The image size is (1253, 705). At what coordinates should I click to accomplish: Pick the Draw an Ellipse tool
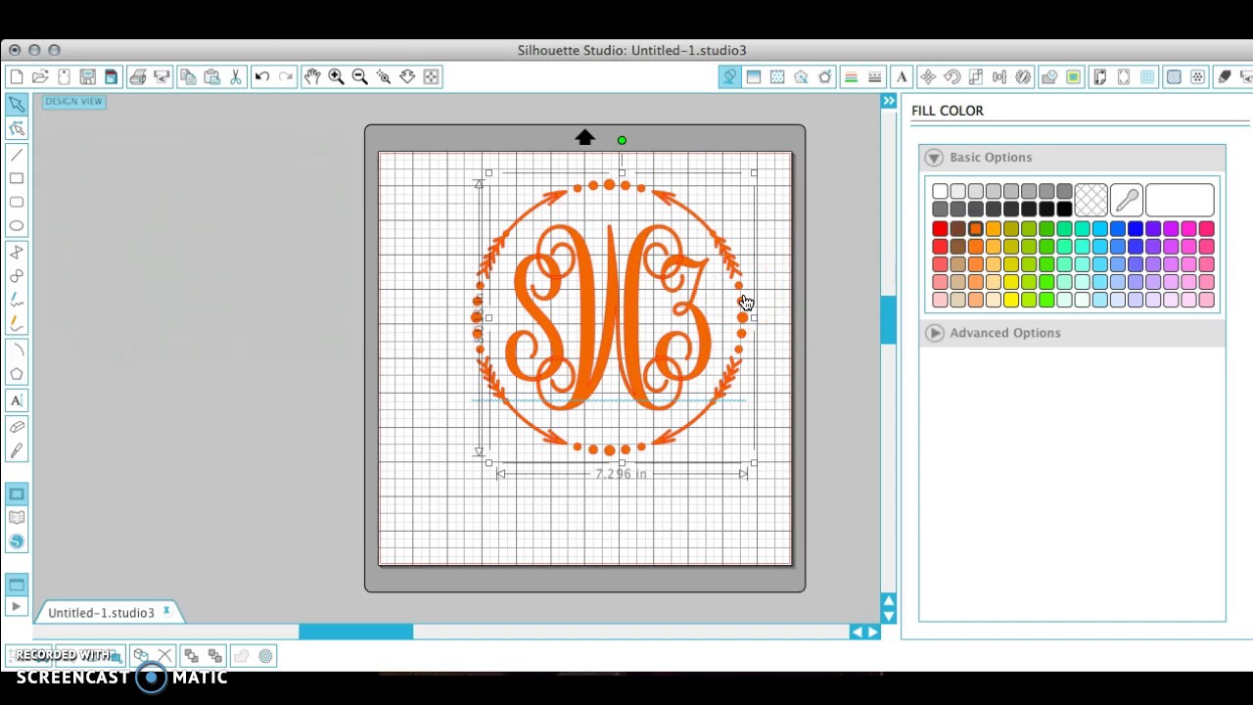(17, 226)
